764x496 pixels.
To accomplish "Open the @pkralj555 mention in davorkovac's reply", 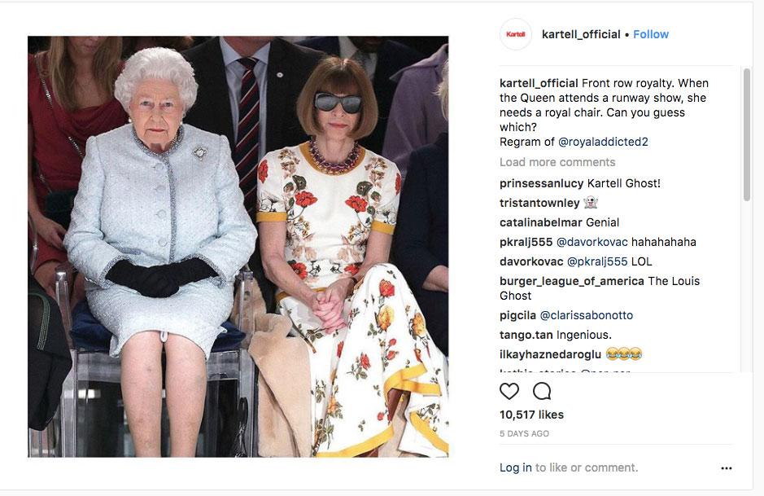I will click(x=597, y=261).
